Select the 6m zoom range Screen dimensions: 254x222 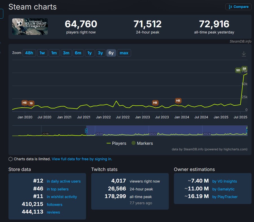(78, 53)
